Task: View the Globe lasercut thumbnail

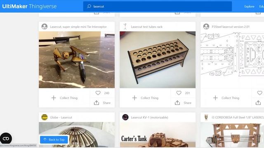Action: point(77,135)
